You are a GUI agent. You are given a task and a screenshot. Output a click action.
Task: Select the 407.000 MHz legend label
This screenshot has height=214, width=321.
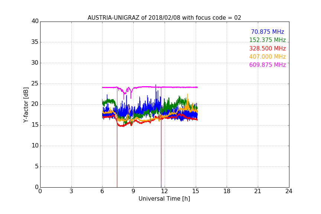pyautogui.click(x=267, y=56)
